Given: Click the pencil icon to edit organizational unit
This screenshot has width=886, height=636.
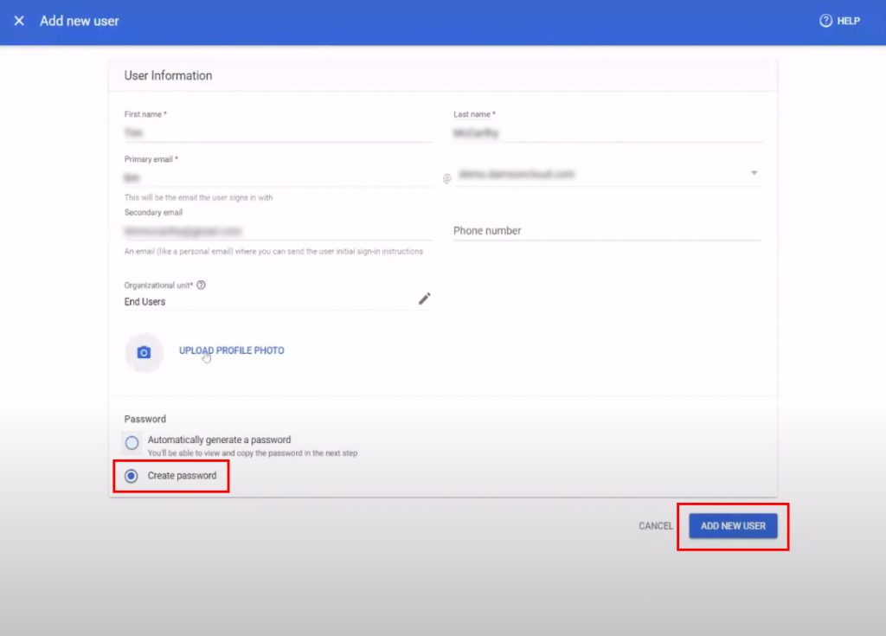Looking at the screenshot, I should 424,298.
